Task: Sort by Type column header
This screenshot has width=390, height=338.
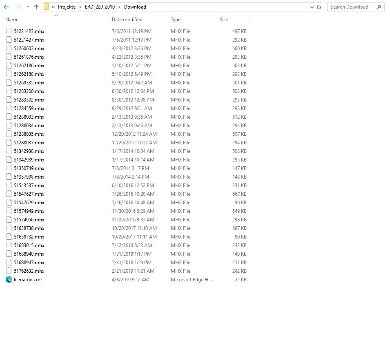Action: pyautogui.click(x=176, y=20)
